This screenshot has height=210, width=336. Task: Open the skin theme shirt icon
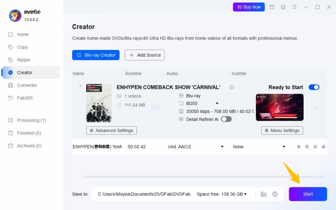[x=283, y=7]
